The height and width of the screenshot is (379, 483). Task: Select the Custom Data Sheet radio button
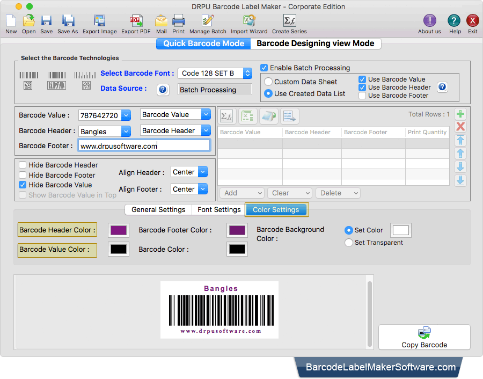pos(268,82)
